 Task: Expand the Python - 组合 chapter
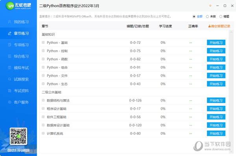tap(43, 67)
